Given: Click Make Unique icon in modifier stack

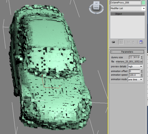Looking at the screenshot, I should tap(129, 42).
